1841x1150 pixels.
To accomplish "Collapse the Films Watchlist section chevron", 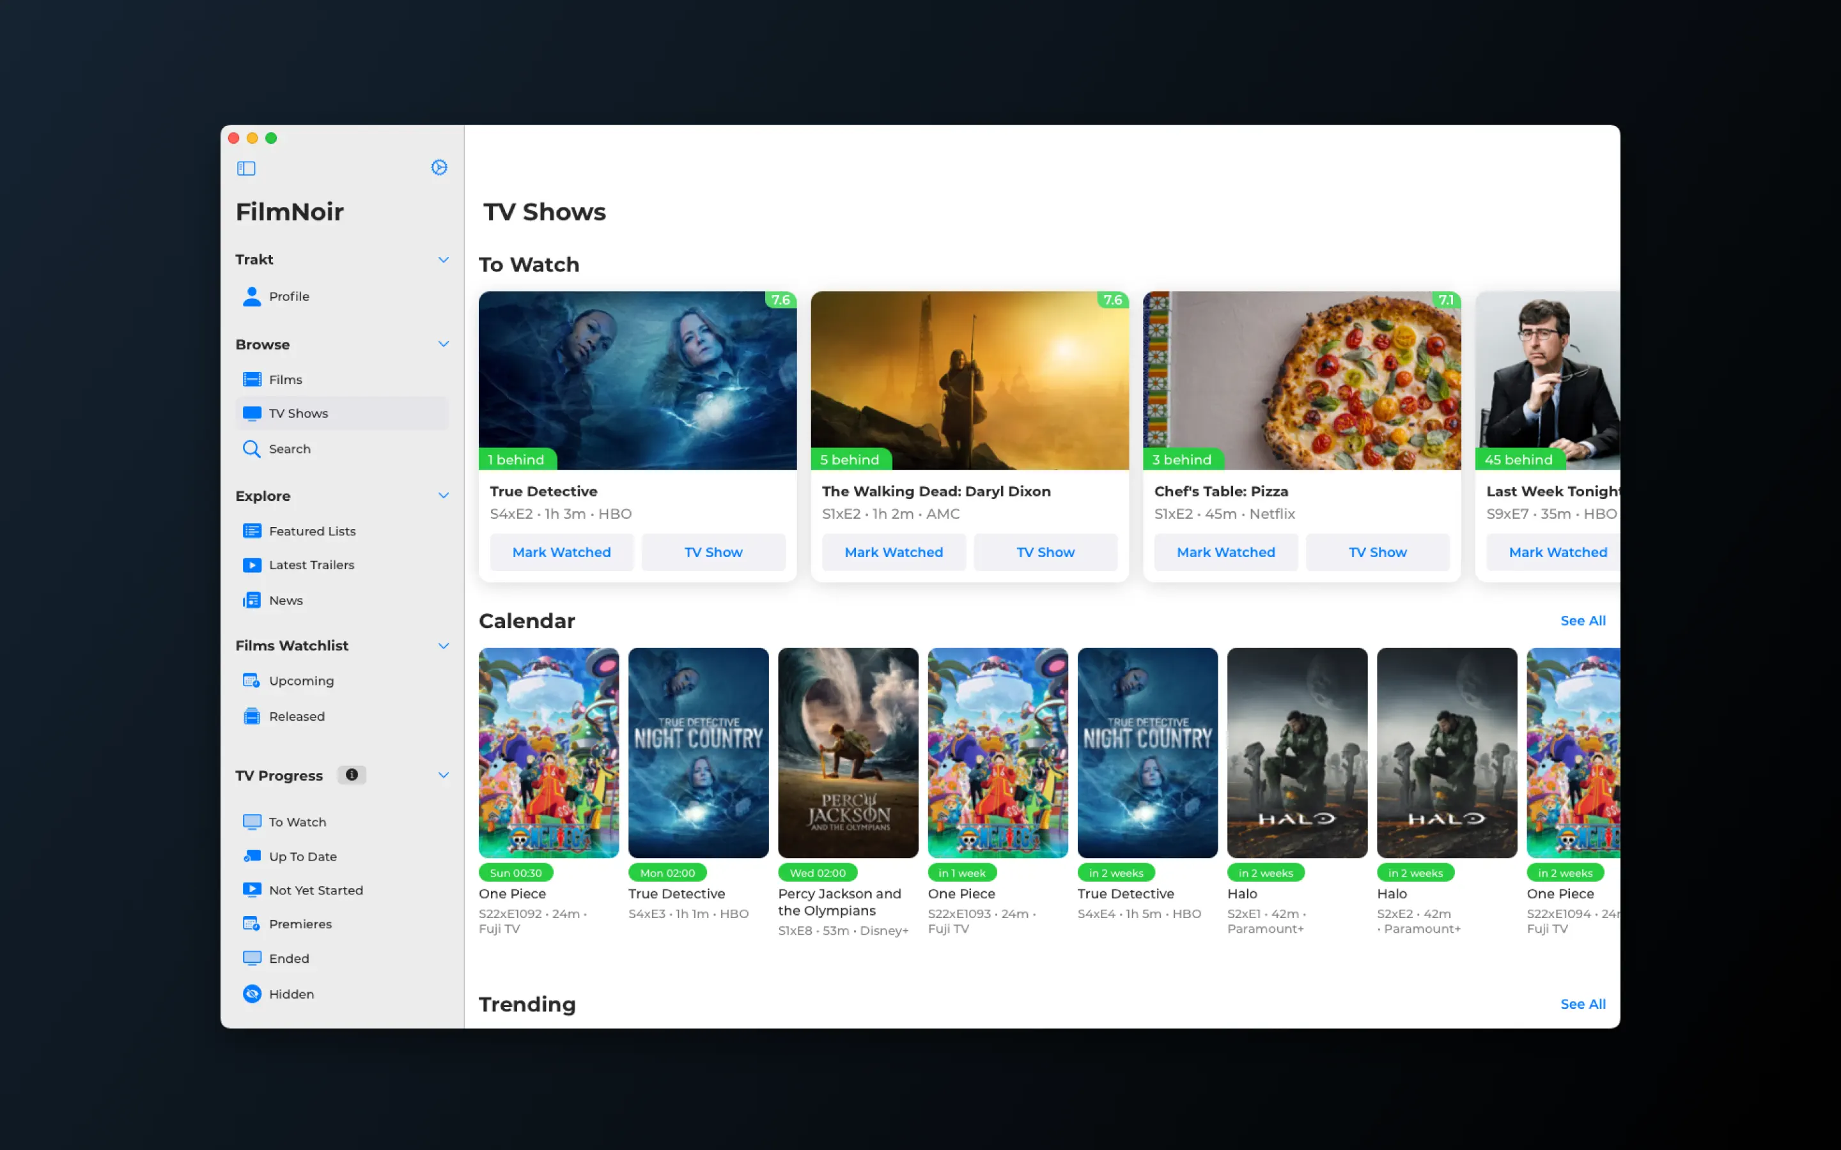I will pos(444,646).
